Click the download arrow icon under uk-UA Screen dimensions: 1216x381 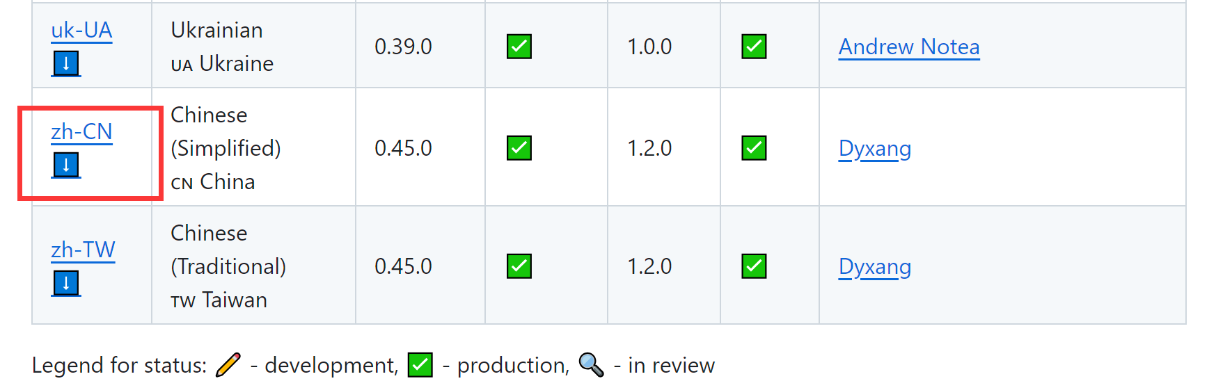66,64
